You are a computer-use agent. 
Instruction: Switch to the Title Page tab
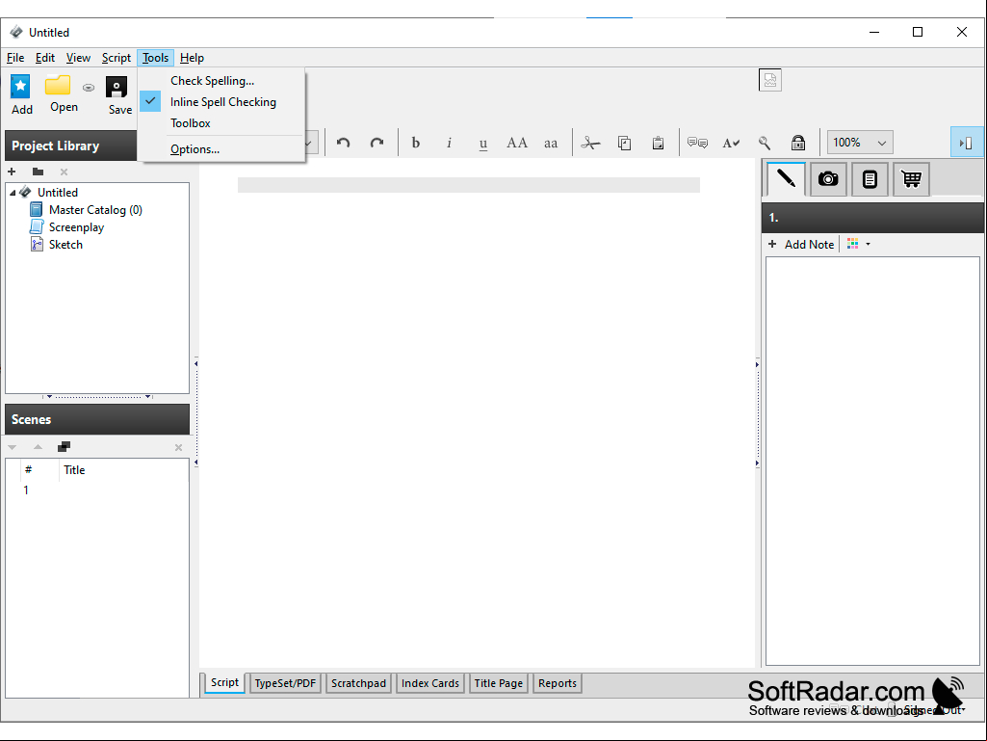pyautogui.click(x=498, y=683)
